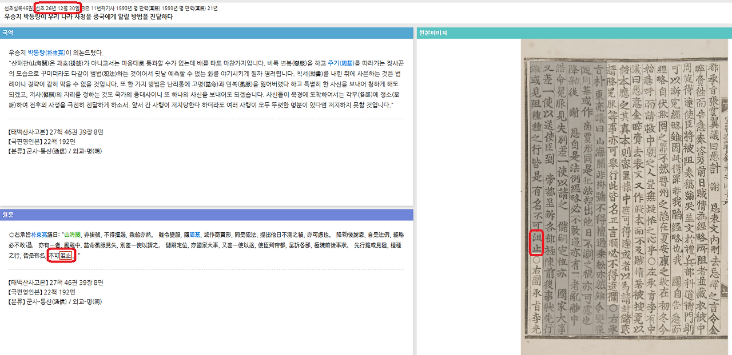Click the 1593년 명 만력 21년 text
Image resolution: width=732 pixels, height=355 pixels.
point(189,9)
